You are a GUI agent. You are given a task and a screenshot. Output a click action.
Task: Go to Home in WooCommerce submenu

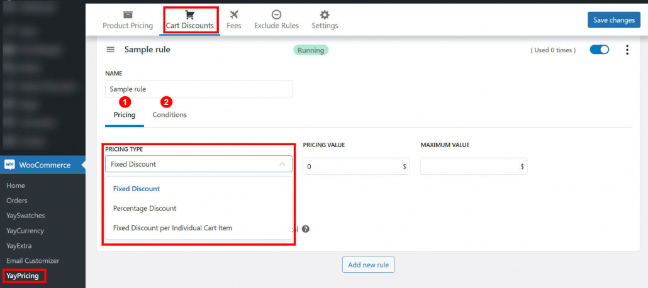tap(16, 186)
